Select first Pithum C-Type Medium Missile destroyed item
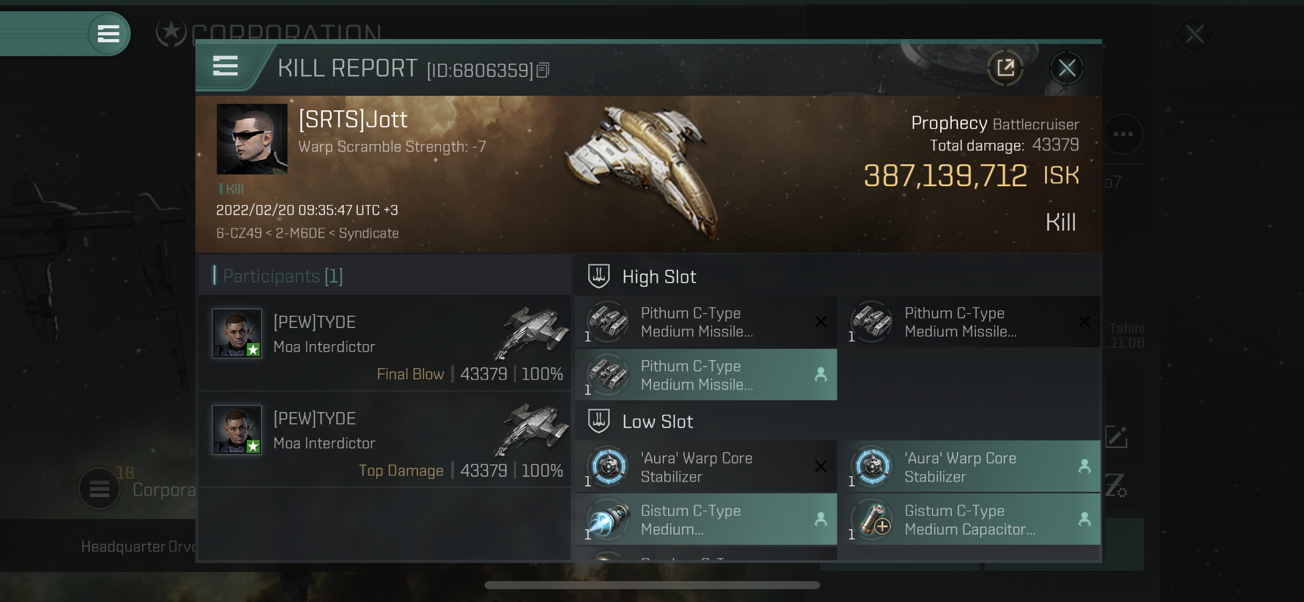Image resolution: width=1304 pixels, height=602 pixels. click(x=706, y=322)
